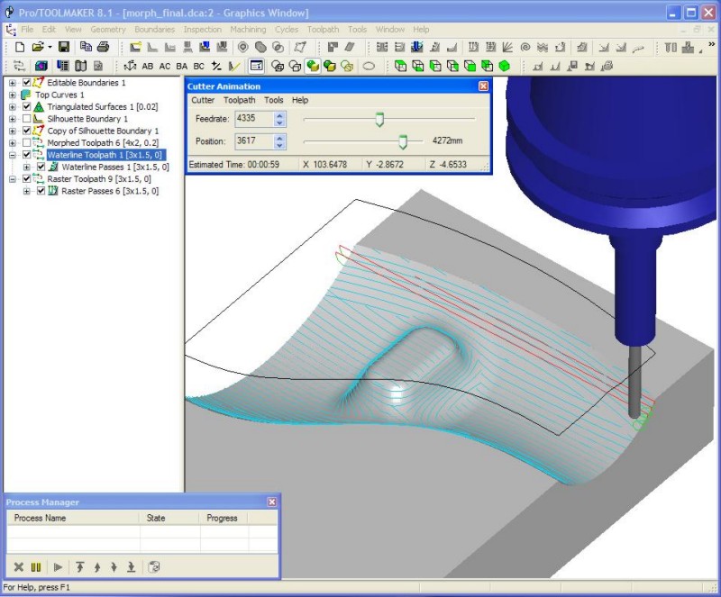Image resolution: width=721 pixels, height=597 pixels.
Task: Open the Machining menu in the main window
Action: coord(248,30)
